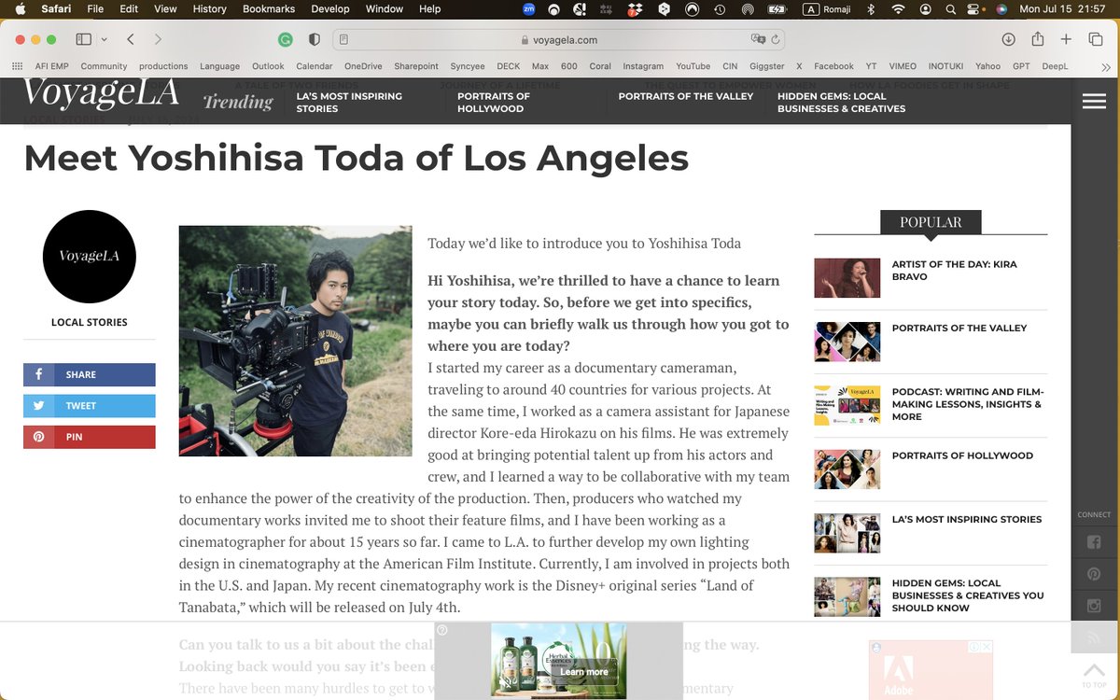Toggle the Safari sidebar button
The height and width of the screenshot is (700, 1120).
[83, 39]
